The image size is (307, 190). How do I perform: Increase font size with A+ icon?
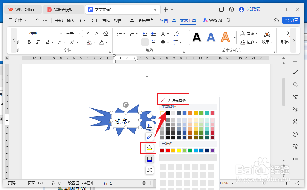tap(89, 33)
